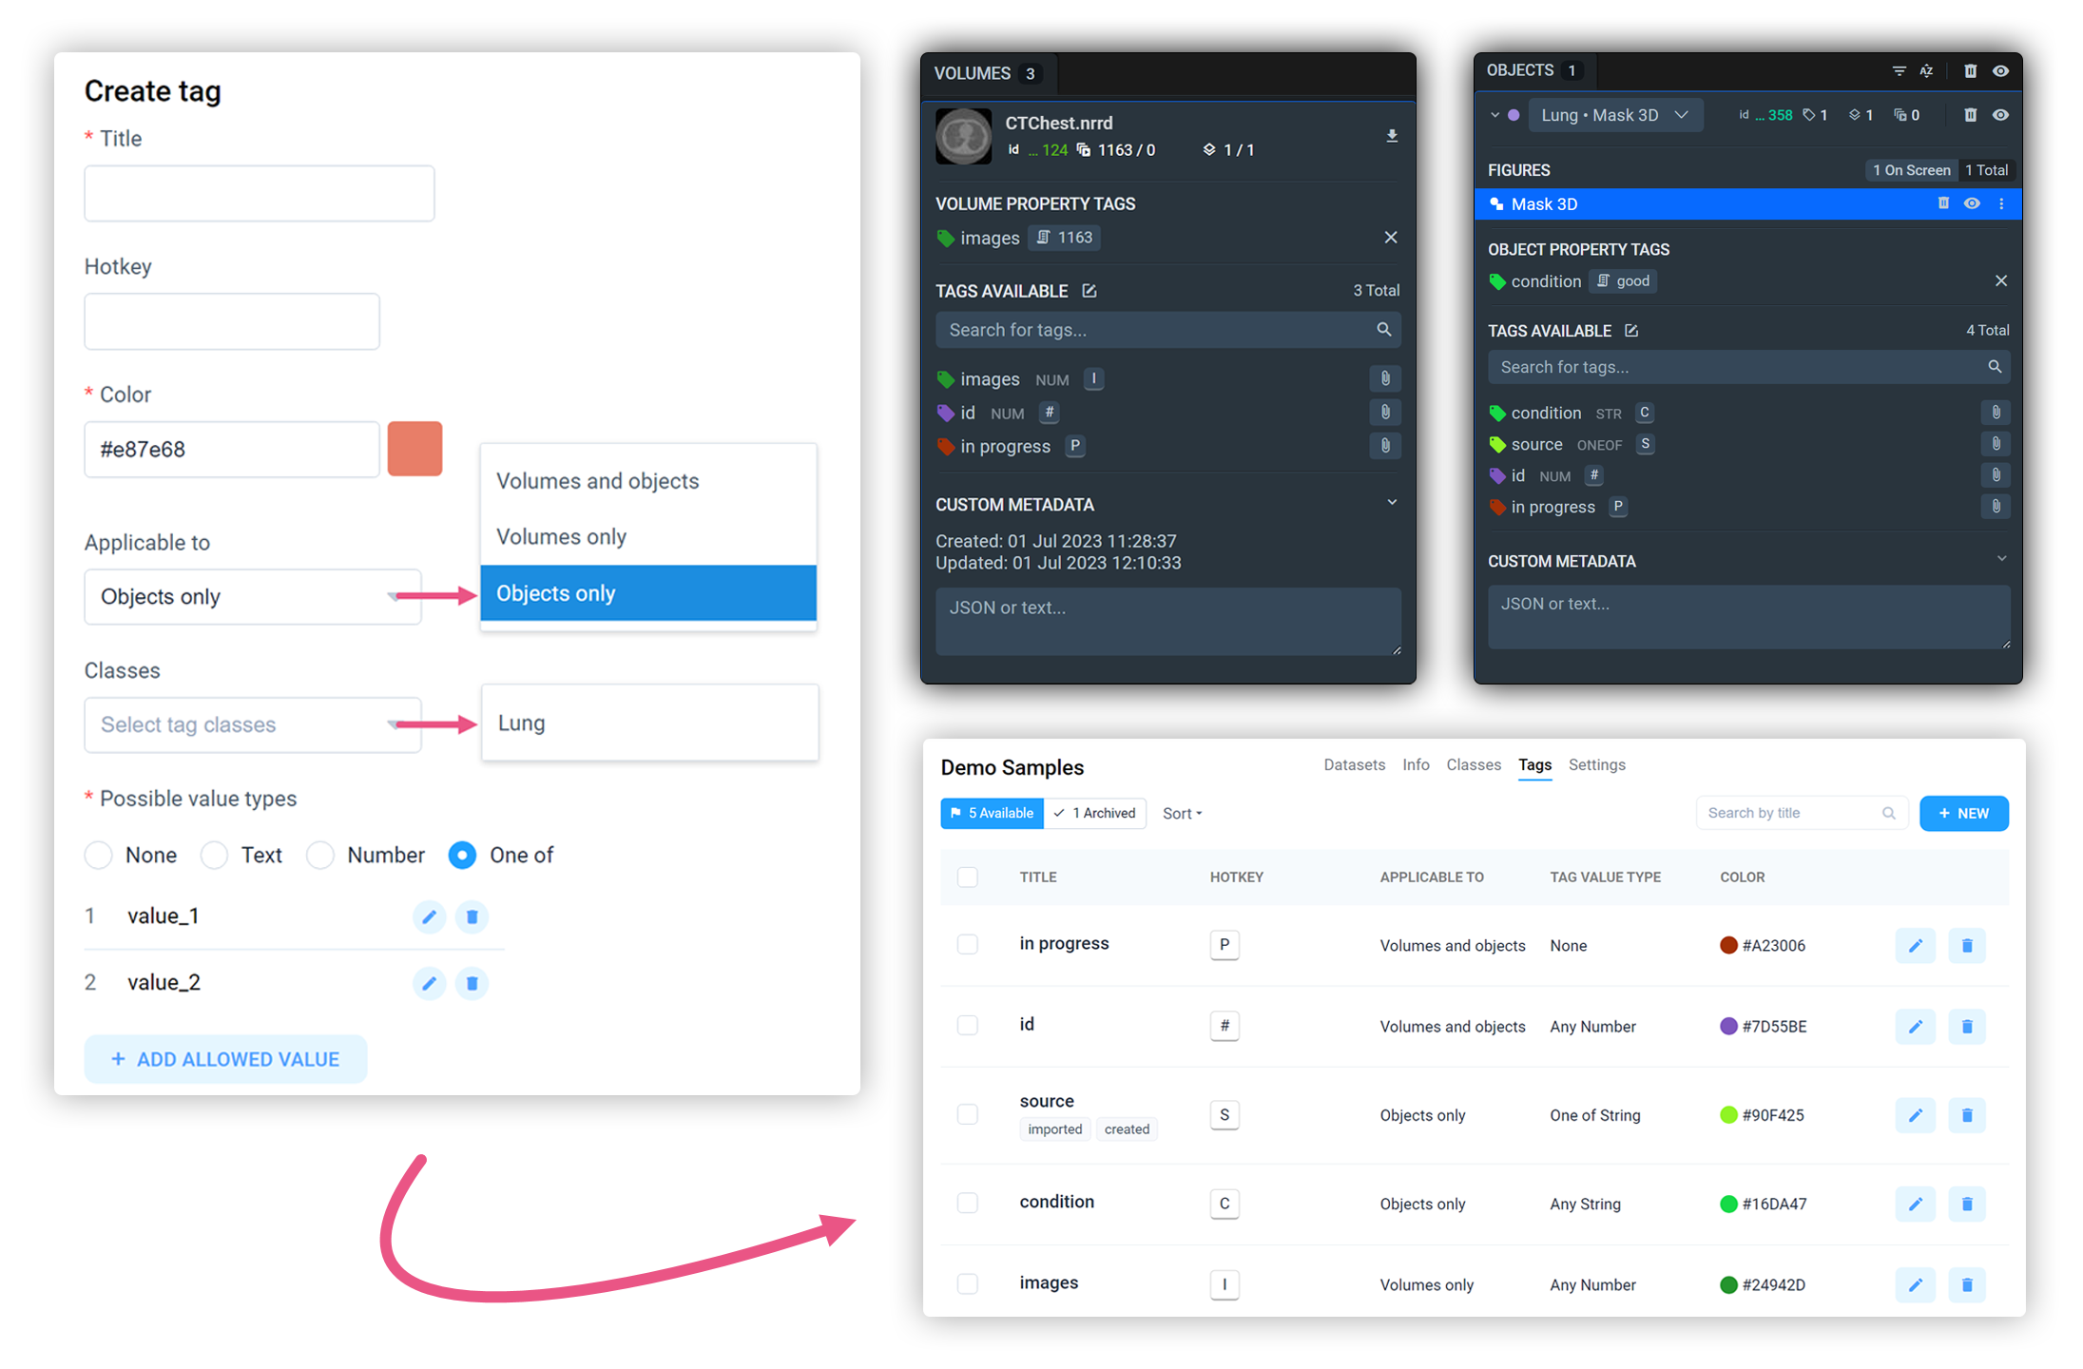Open the Sort dropdown in Demo Samples
Image resolution: width=2083 pixels, height=1369 pixels.
1182,814
